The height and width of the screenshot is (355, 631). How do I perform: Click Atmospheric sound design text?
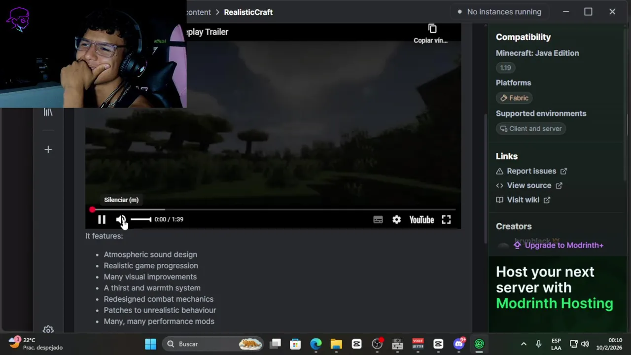(x=150, y=254)
